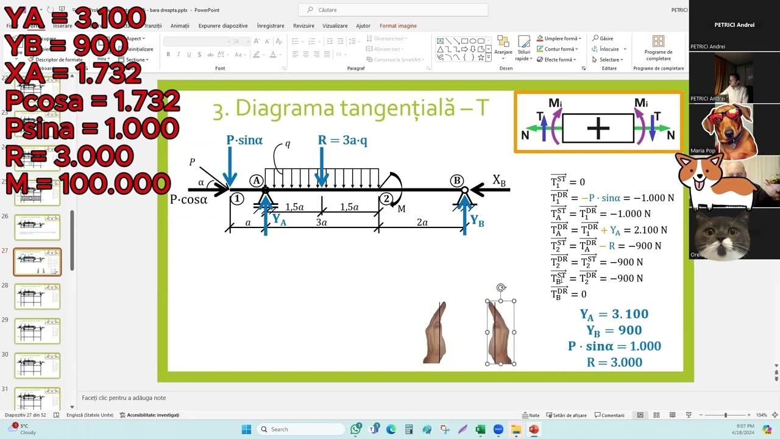
Task: Switch to Normal view button
Action: tap(640, 415)
